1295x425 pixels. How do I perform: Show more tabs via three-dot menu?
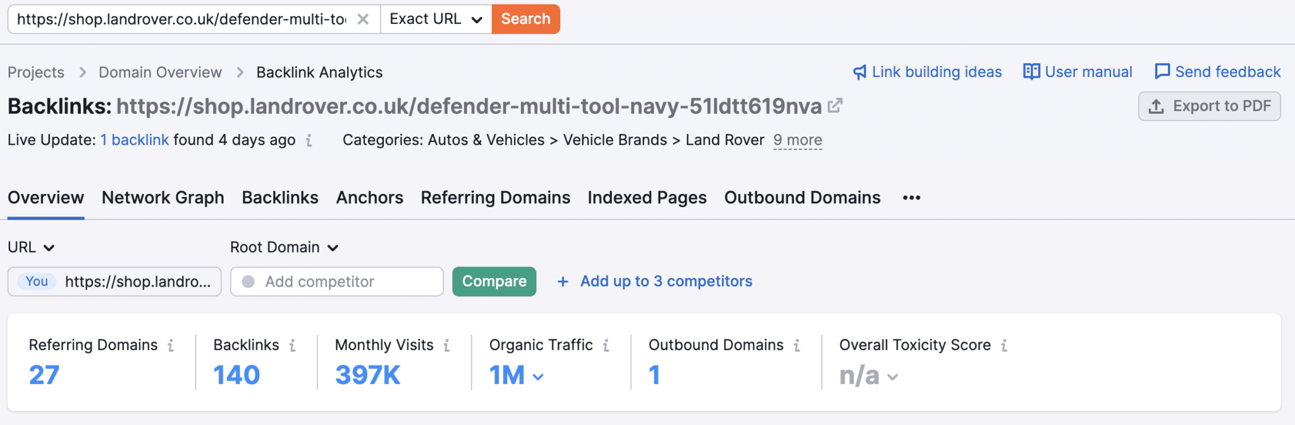click(911, 198)
